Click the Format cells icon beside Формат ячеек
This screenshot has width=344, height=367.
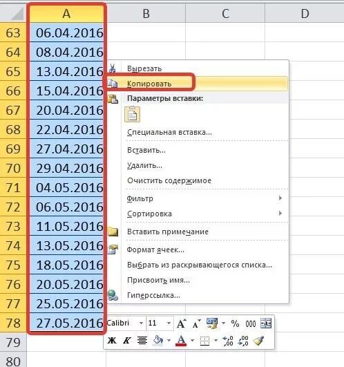click(113, 250)
